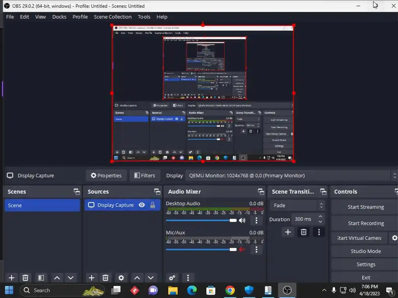Enable Studio Mode

(365, 251)
